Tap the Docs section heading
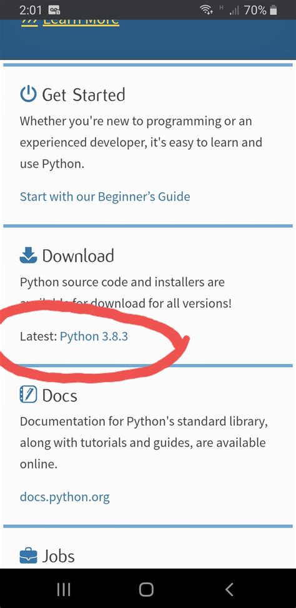 tap(60, 396)
